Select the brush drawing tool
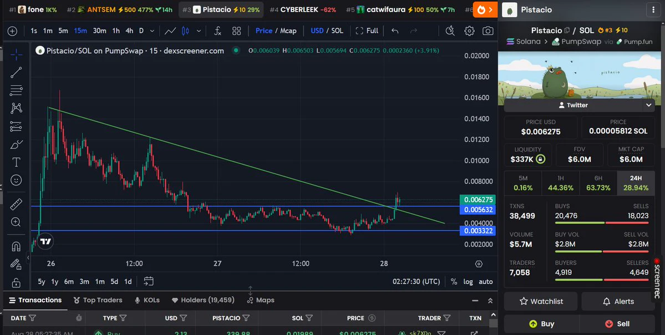This screenshot has height=335, width=665. point(16,145)
